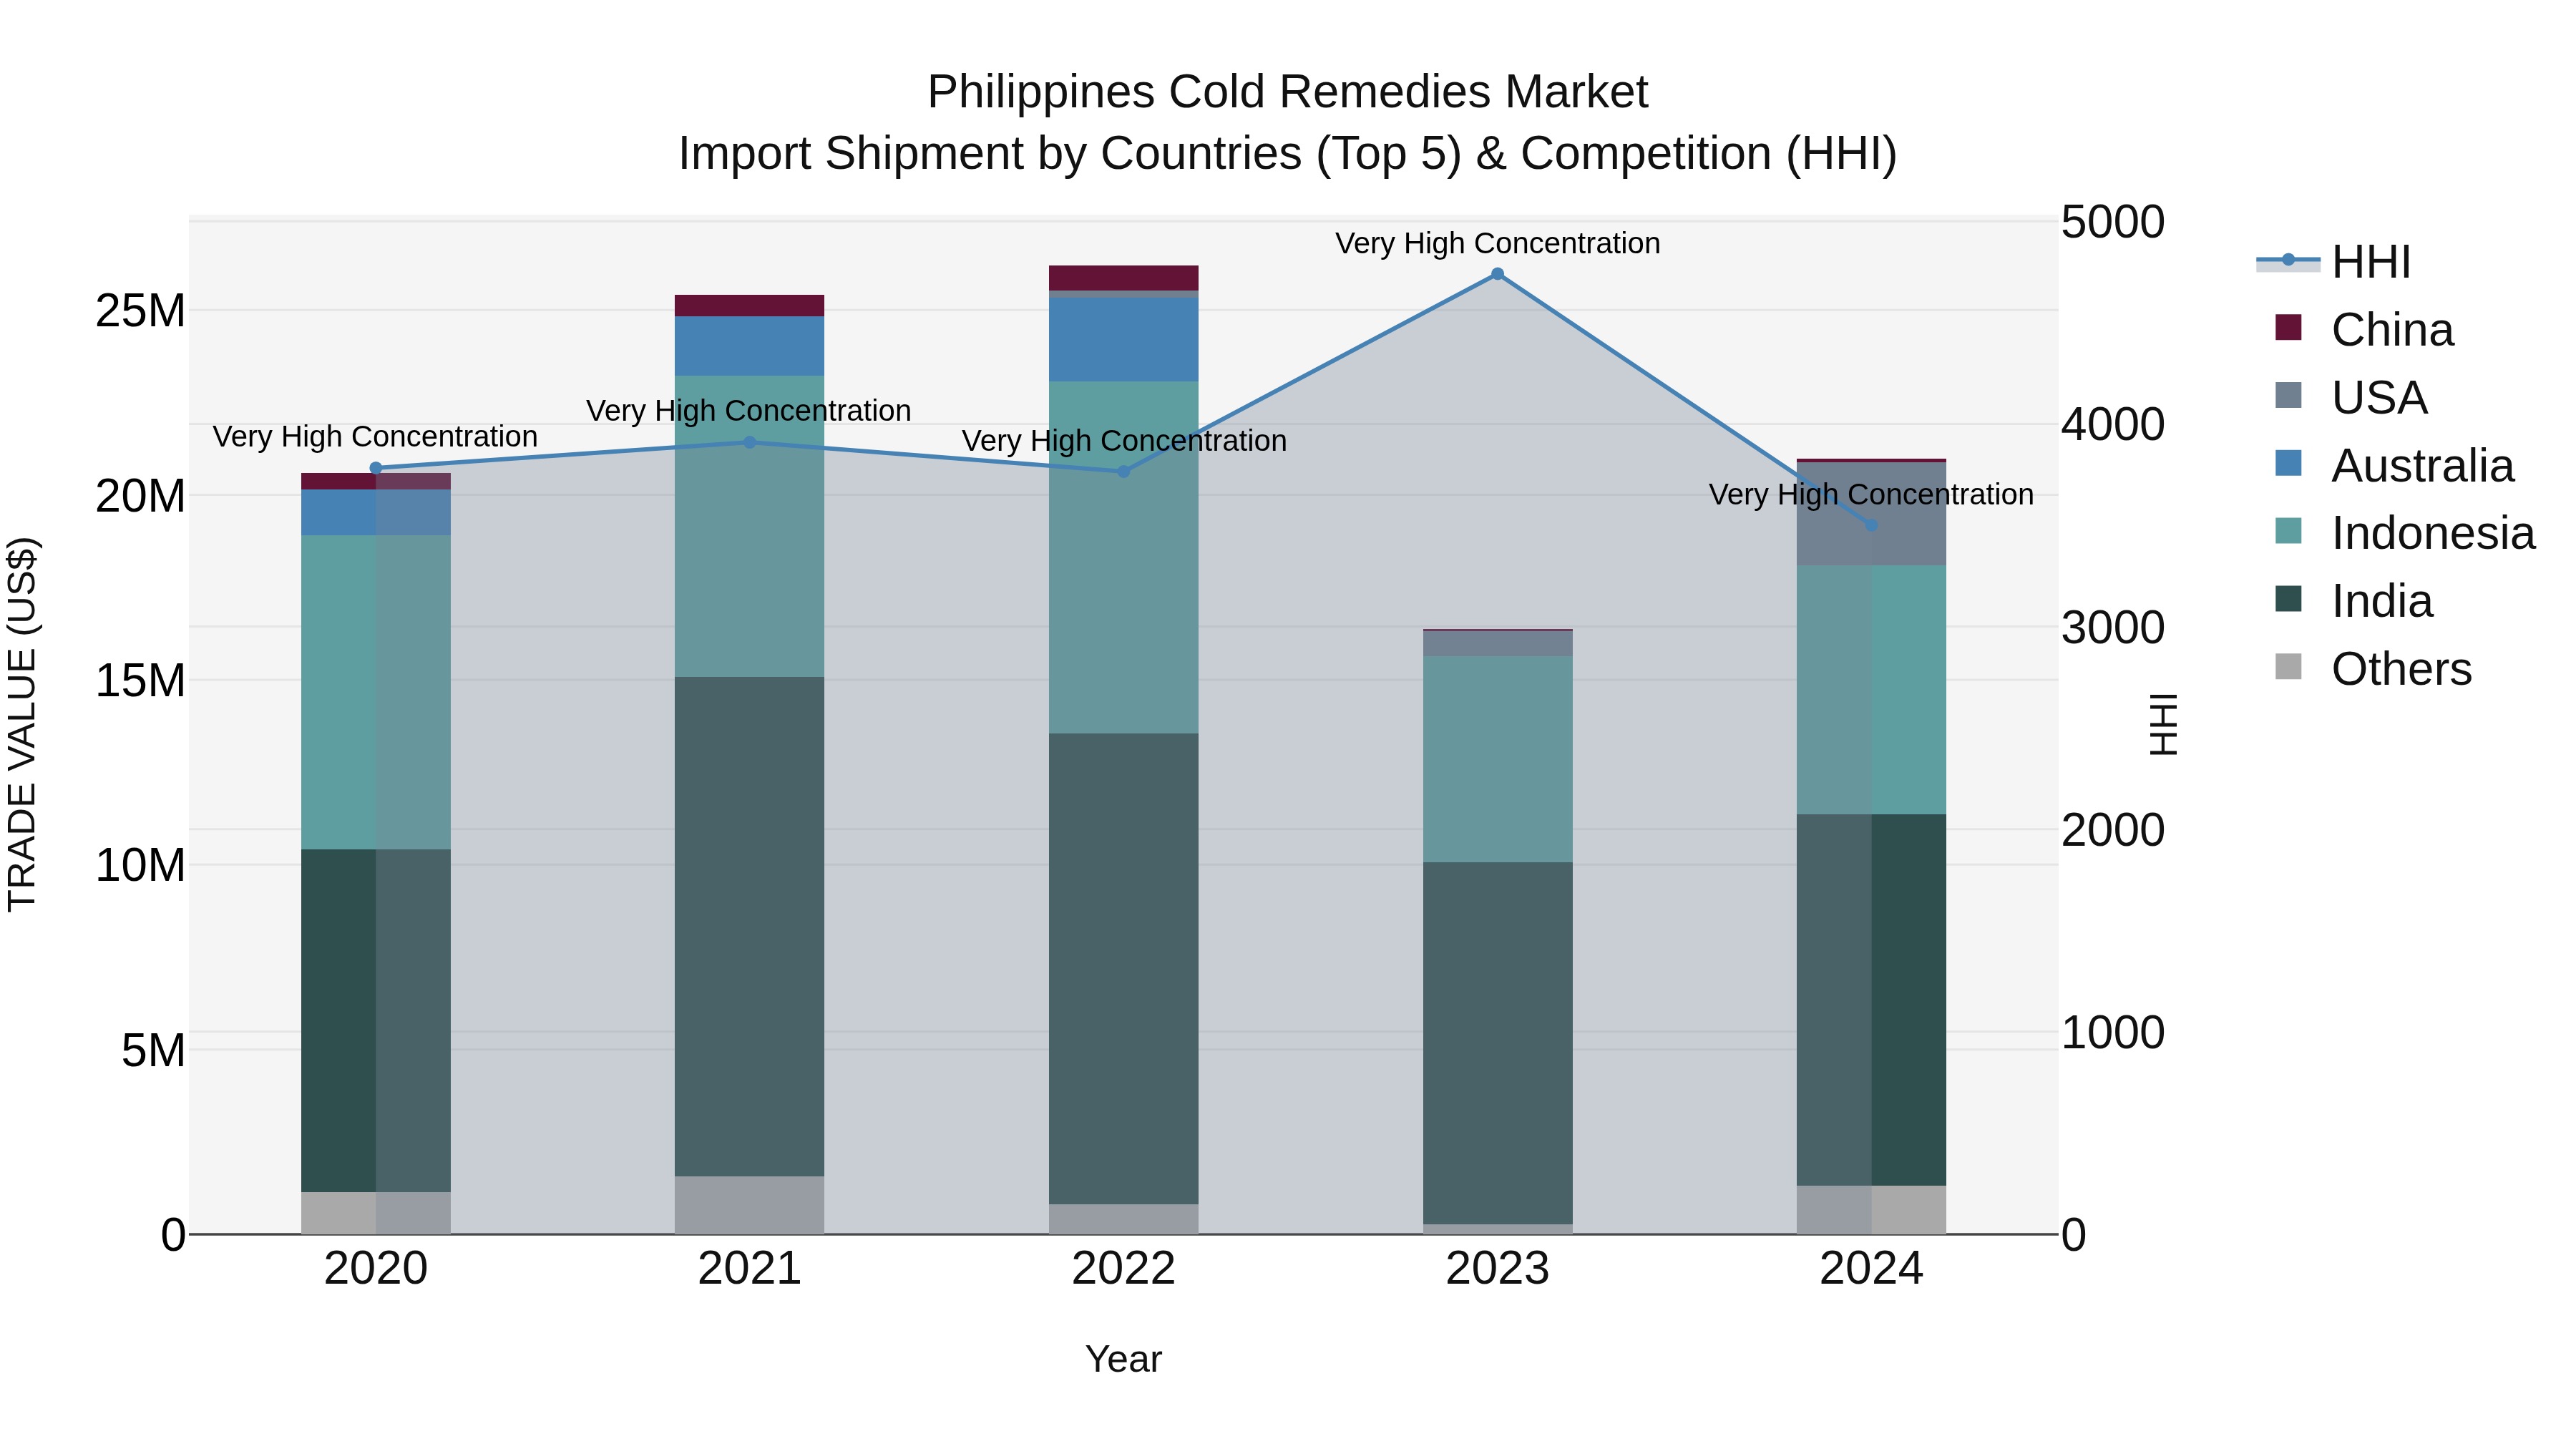2576x1449 pixels.
Task: Click the Indonesia legend color swatch
Action: coord(2288,531)
